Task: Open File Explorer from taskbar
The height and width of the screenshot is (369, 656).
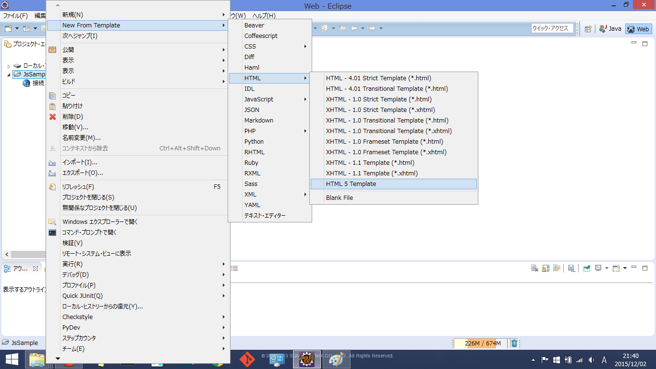Action: 37,359
